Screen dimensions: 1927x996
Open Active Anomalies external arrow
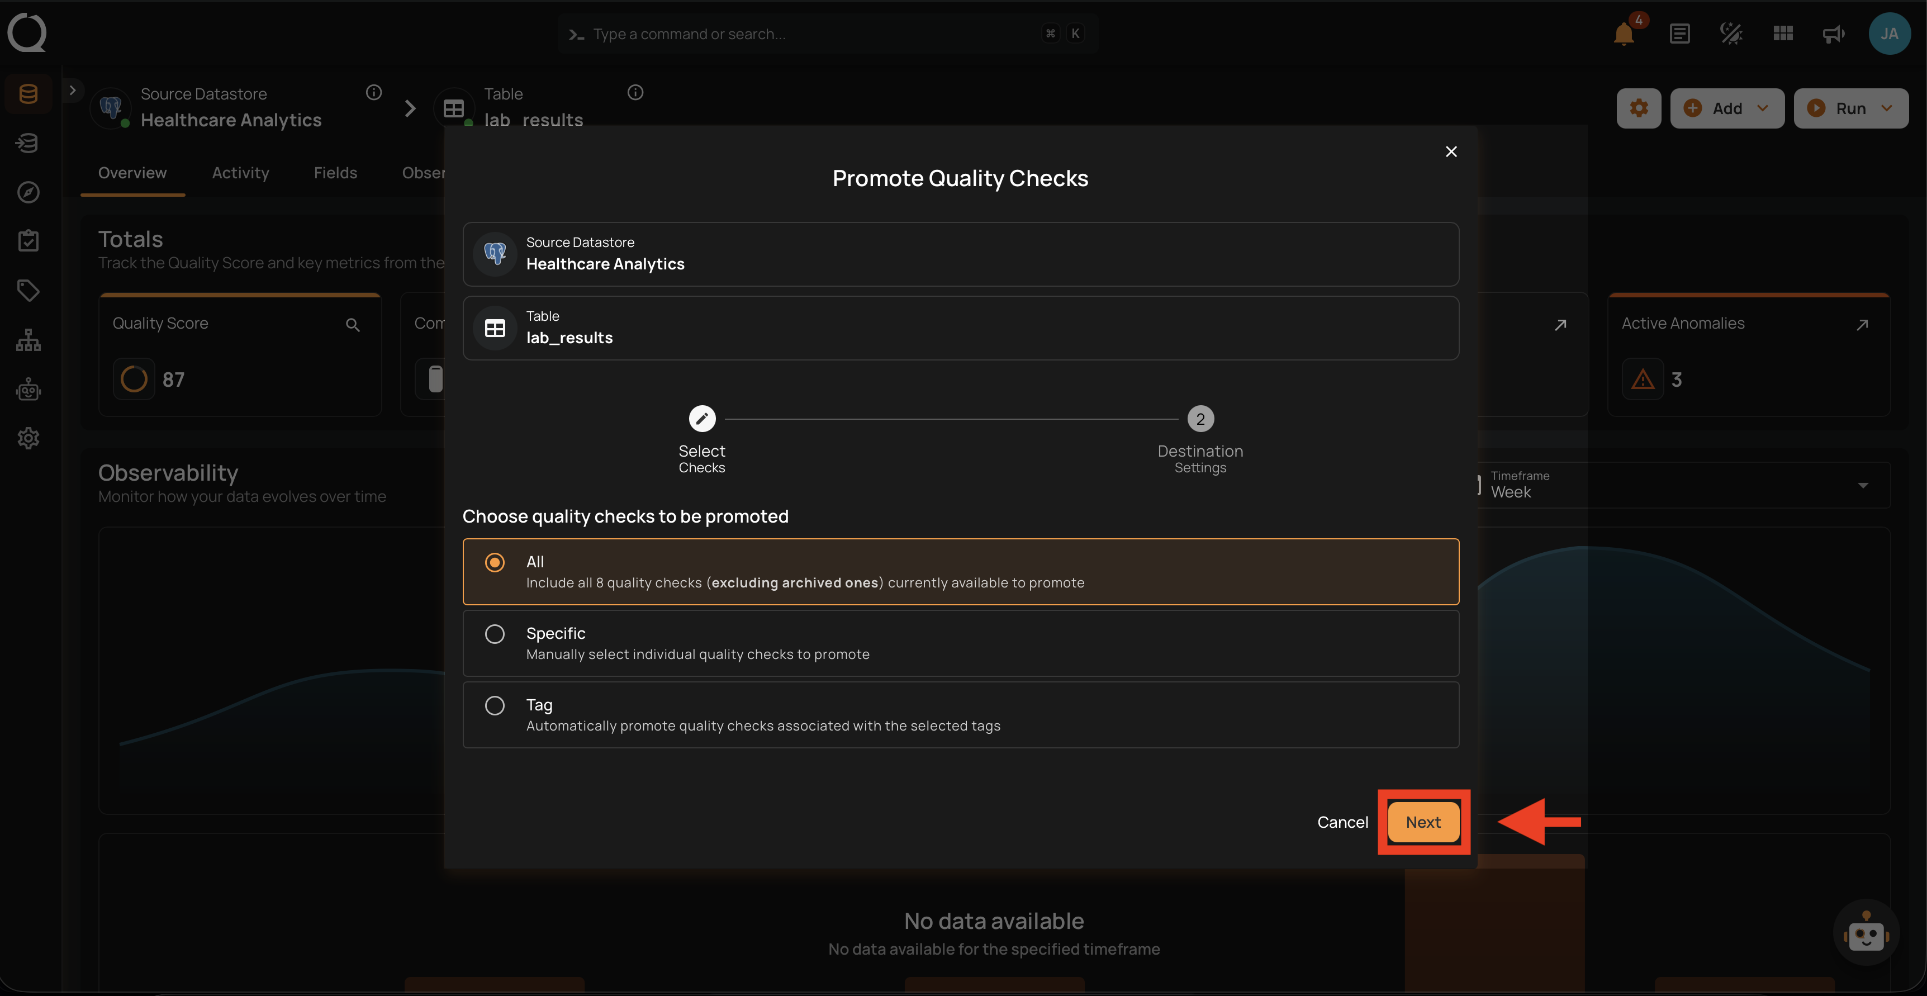click(x=1863, y=325)
